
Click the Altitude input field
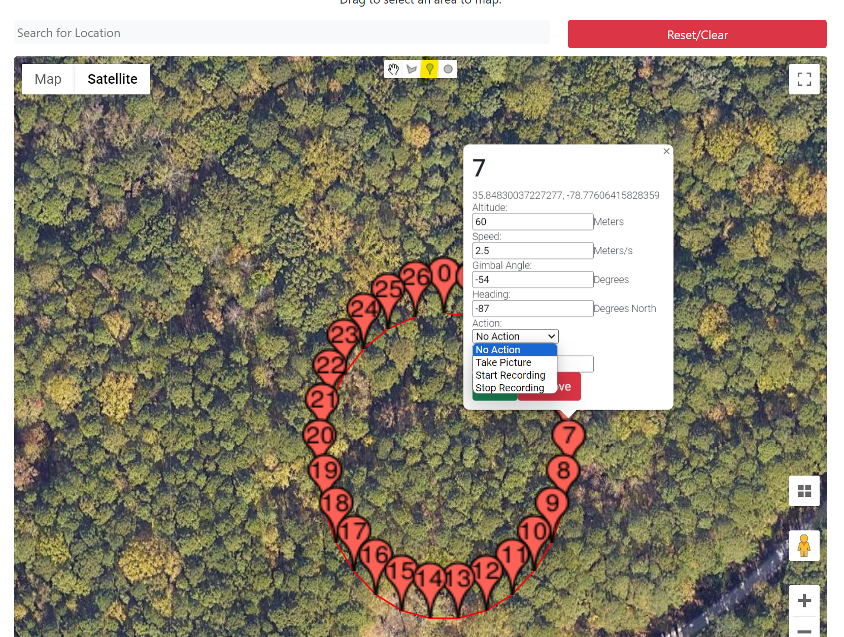(x=532, y=222)
